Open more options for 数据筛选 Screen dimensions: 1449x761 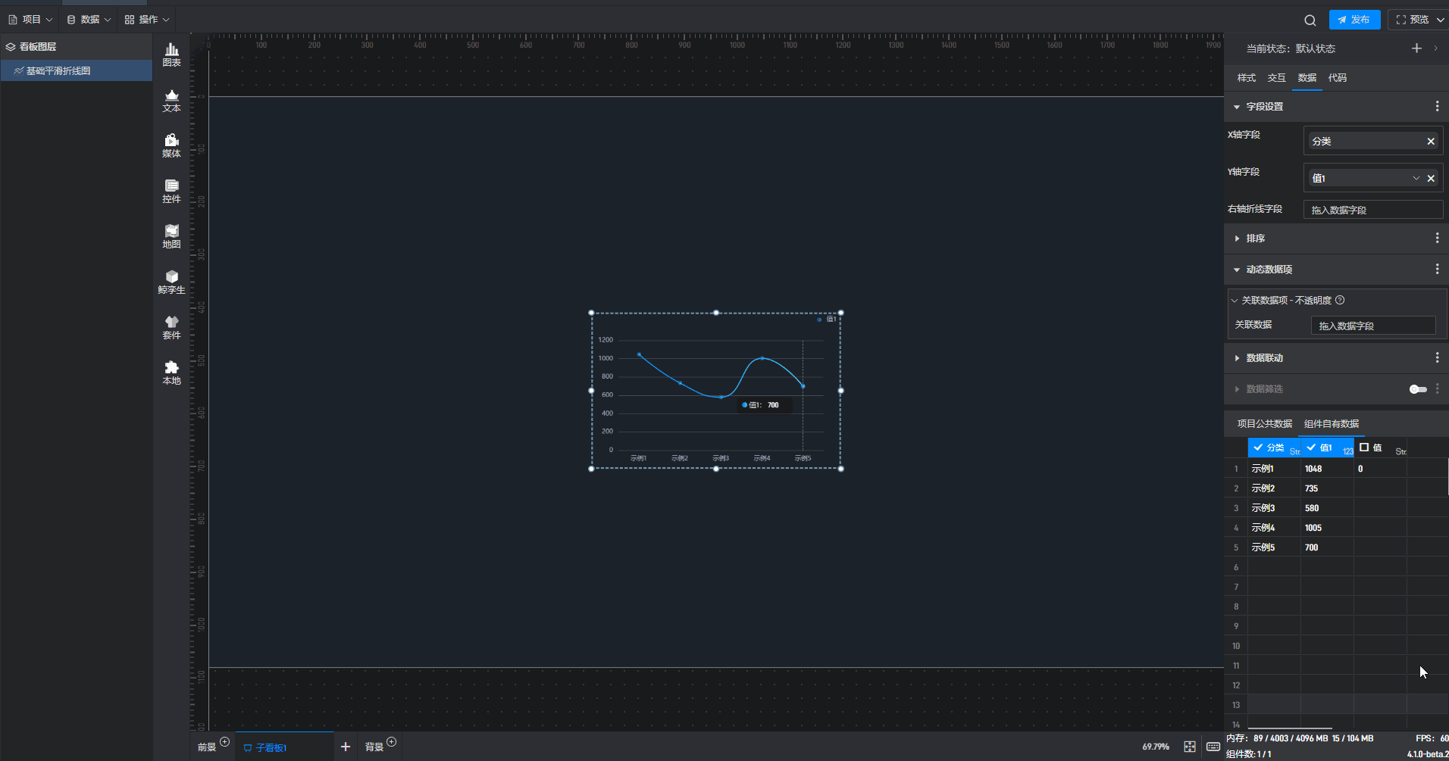pos(1437,389)
